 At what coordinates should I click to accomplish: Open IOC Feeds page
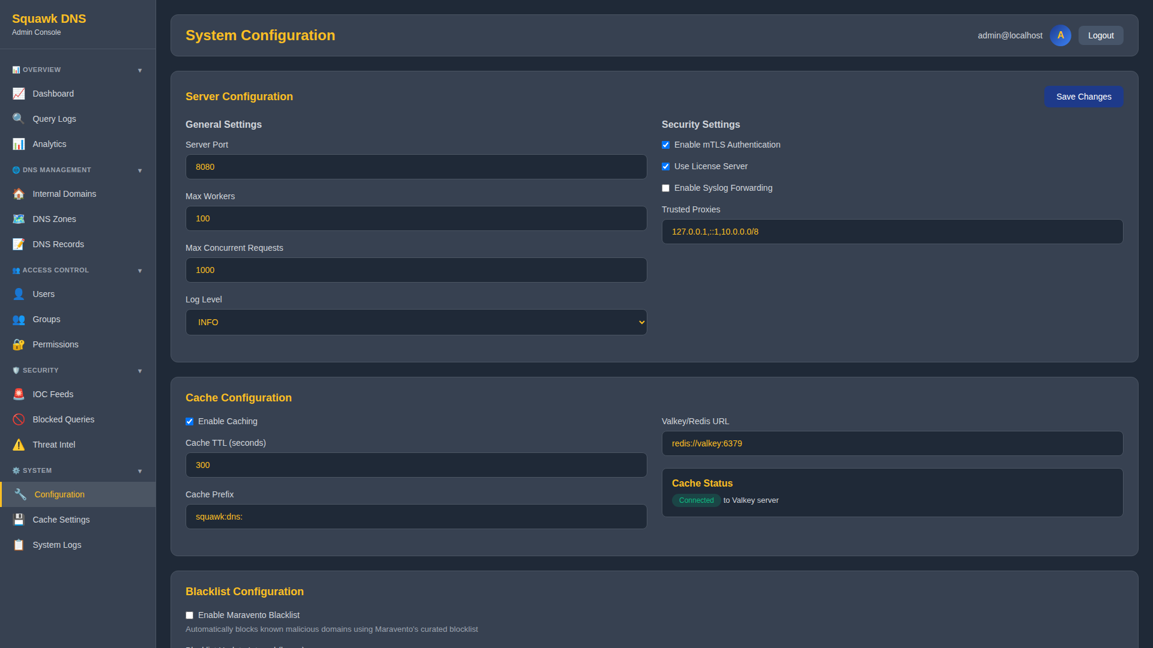78,394
